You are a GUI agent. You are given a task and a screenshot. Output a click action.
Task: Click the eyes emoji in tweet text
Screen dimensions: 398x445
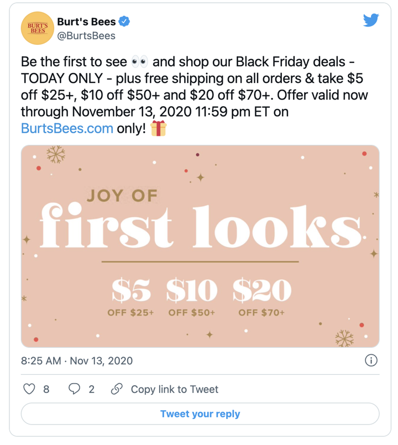(140, 62)
